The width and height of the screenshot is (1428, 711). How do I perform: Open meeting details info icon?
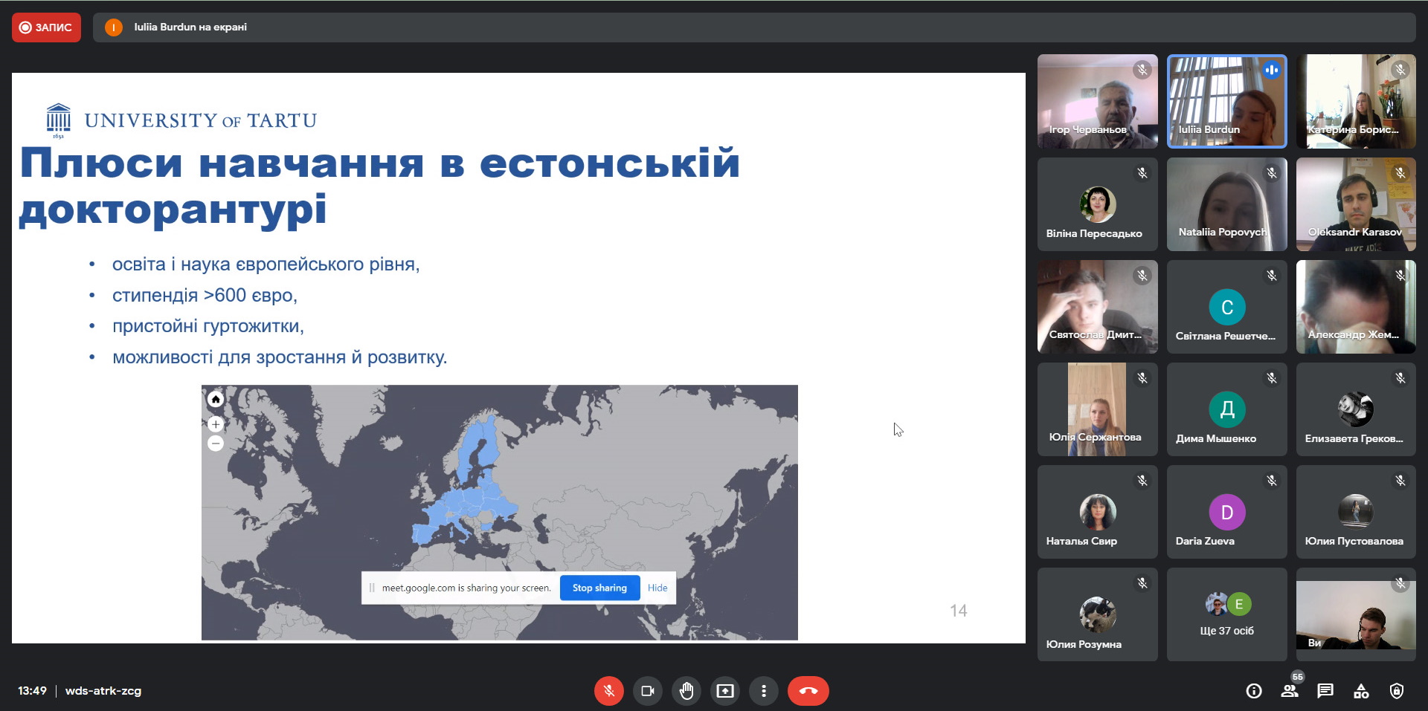[1254, 691]
